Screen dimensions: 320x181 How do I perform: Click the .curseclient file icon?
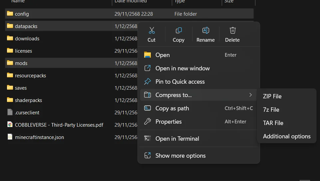click(10, 112)
